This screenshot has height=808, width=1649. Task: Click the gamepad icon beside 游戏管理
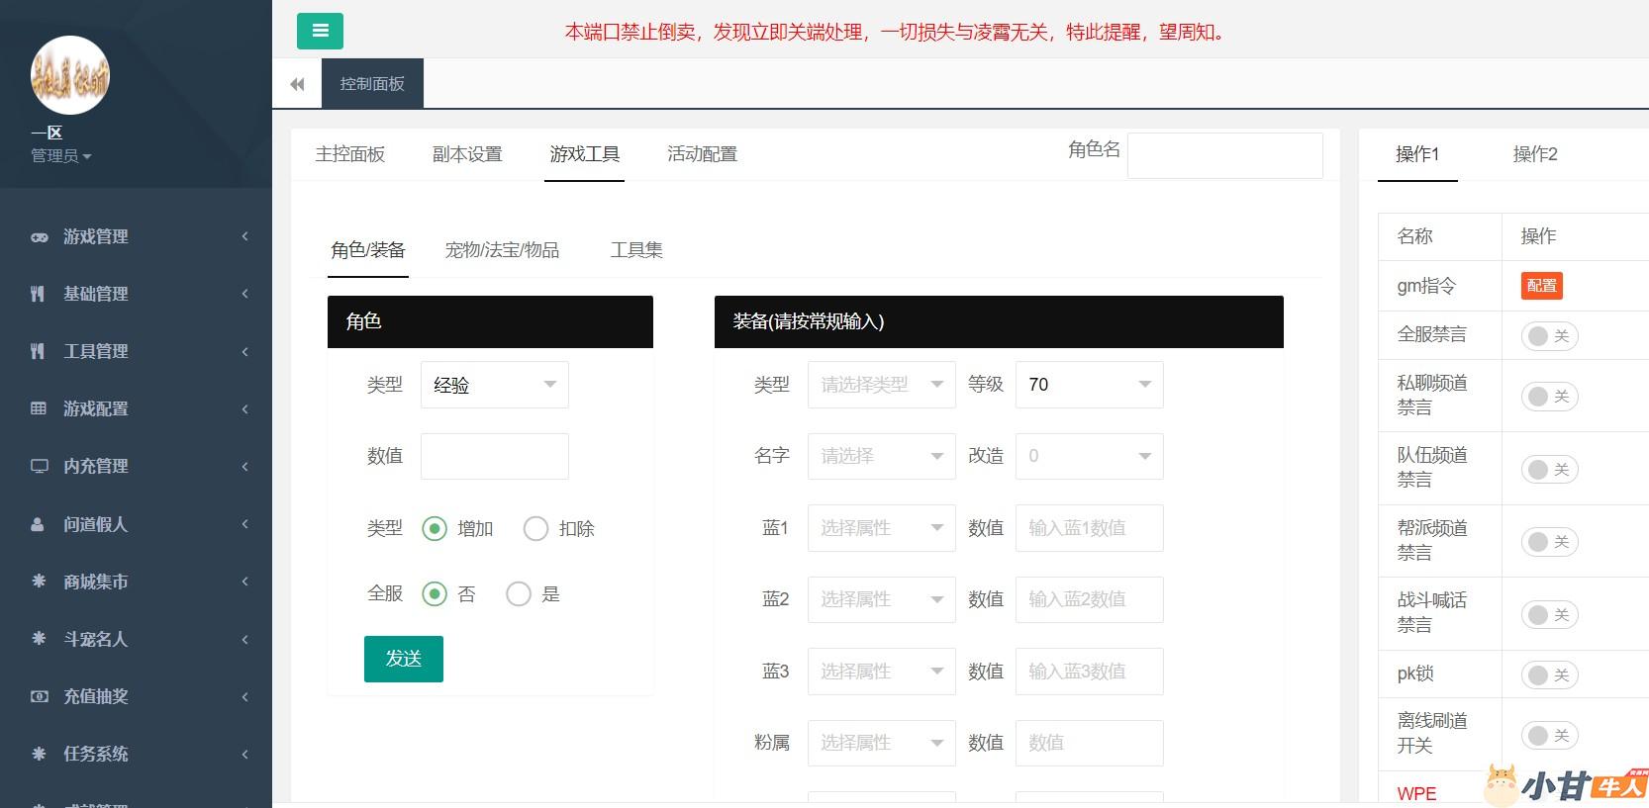pos(39,237)
